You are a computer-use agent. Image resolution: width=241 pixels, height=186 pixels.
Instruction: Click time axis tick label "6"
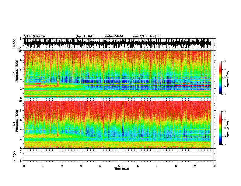138,166
